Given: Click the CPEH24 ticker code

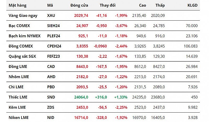Looking at the screenshot, I should click(x=54, y=46).
